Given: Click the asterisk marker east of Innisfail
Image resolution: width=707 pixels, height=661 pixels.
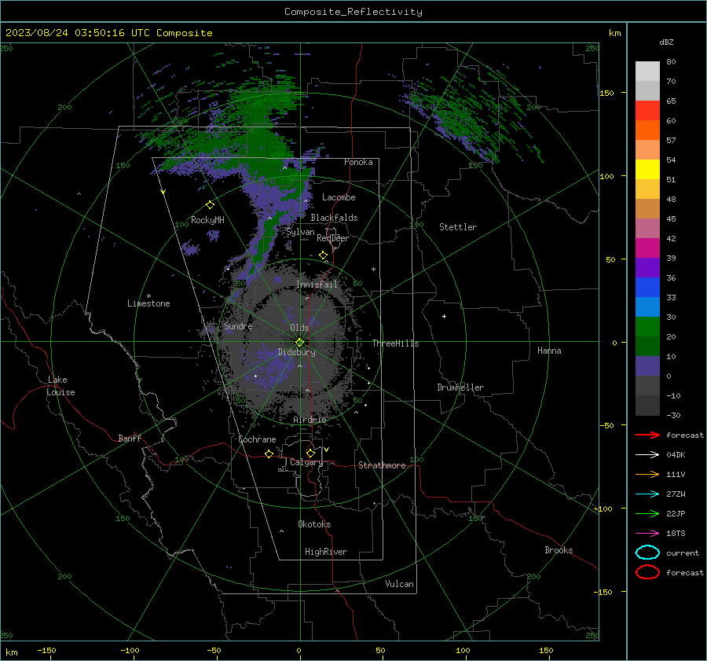Looking at the screenshot, I should coord(373,270).
